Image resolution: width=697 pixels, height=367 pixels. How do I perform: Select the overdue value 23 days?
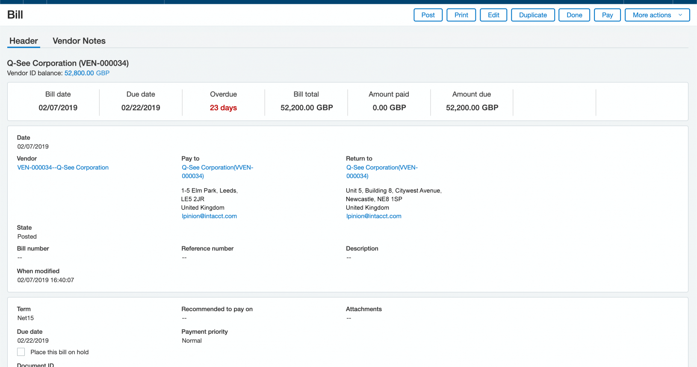point(223,108)
